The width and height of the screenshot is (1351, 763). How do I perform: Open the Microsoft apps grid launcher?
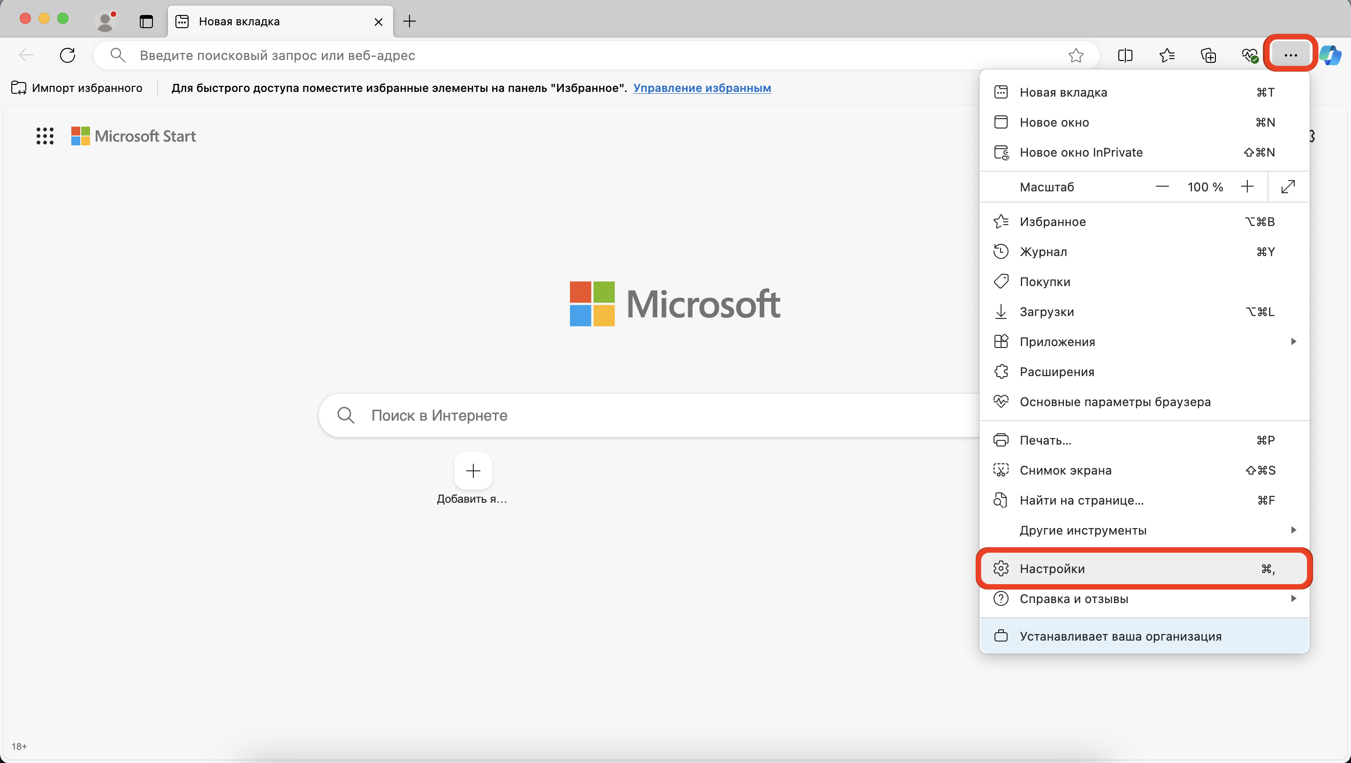(45, 136)
